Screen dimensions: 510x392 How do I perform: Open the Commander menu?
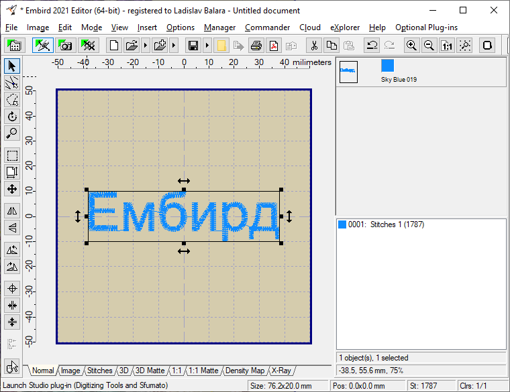267,27
